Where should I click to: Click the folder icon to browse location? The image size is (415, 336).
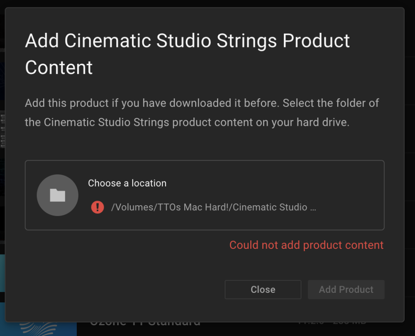(57, 195)
